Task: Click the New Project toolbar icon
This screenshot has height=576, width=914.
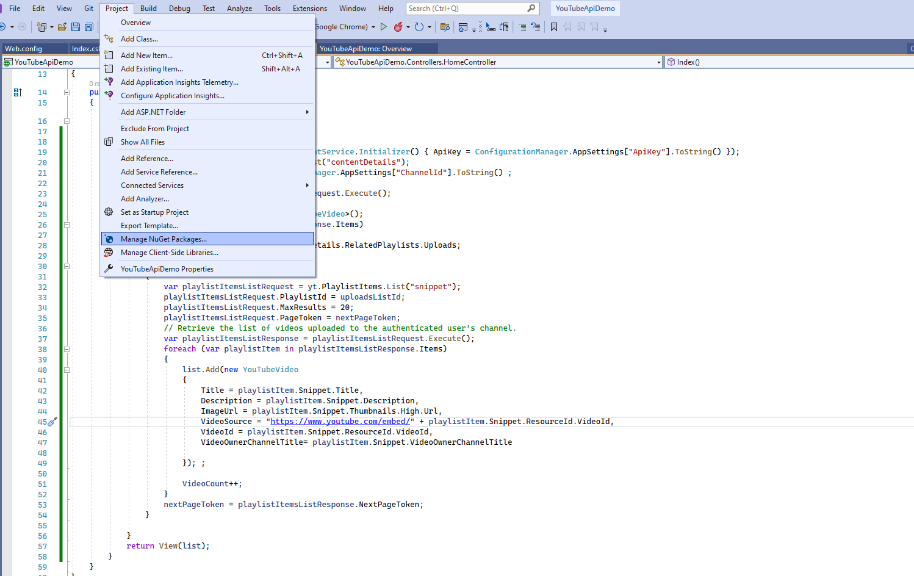Action: 41,27
